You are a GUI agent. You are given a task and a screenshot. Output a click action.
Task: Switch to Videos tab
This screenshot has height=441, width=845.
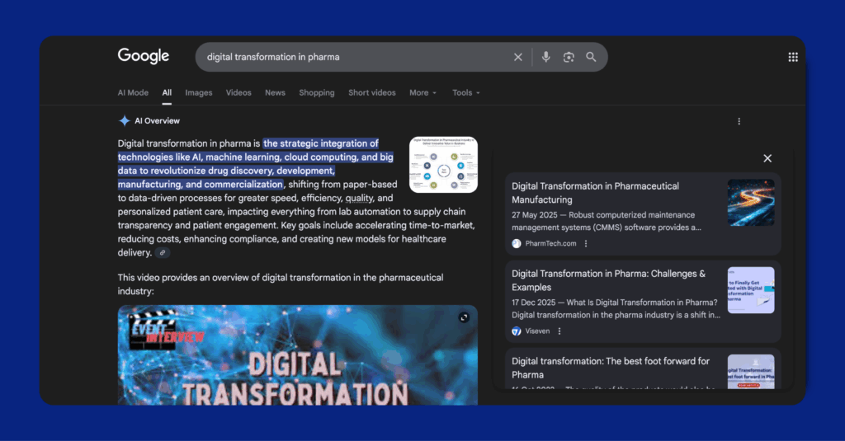(238, 92)
